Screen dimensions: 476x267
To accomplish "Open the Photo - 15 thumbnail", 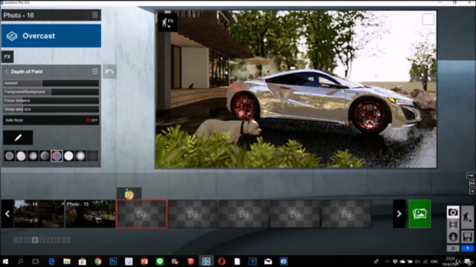I will click(x=90, y=214).
